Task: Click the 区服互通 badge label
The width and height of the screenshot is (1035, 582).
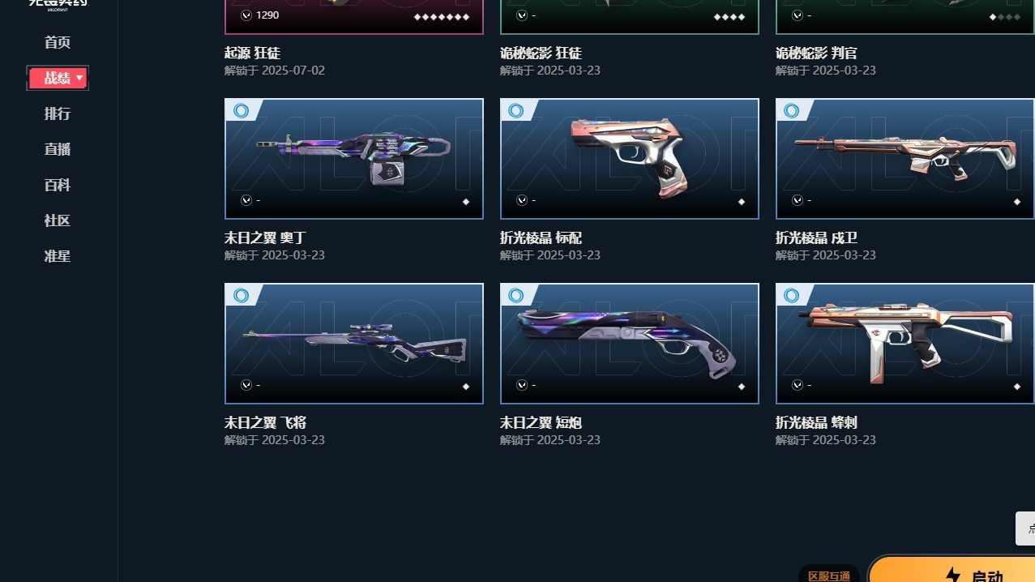Action: 829,576
